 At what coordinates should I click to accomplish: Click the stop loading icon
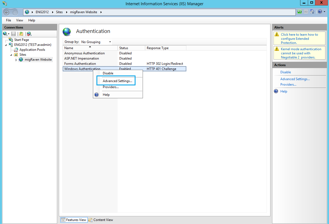pos(306,12)
